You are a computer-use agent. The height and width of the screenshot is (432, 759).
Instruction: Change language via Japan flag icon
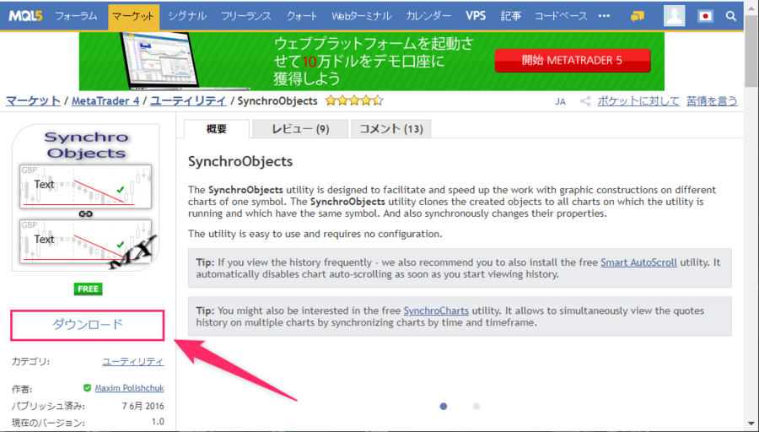(x=705, y=17)
